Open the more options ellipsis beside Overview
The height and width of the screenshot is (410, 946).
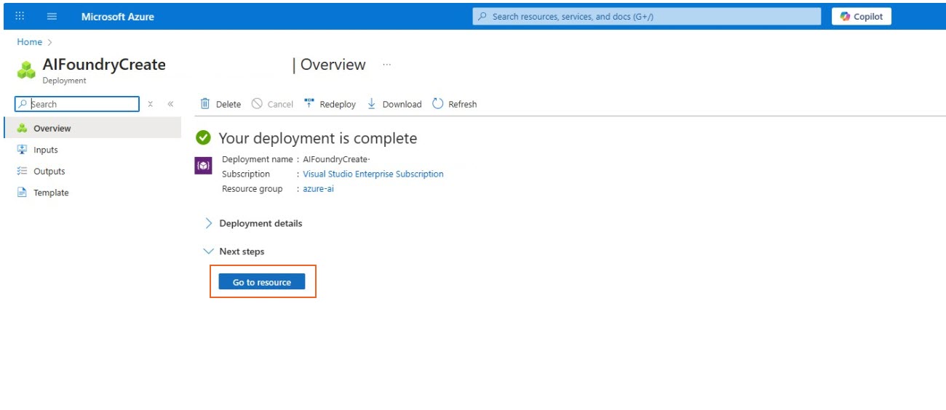(x=386, y=65)
